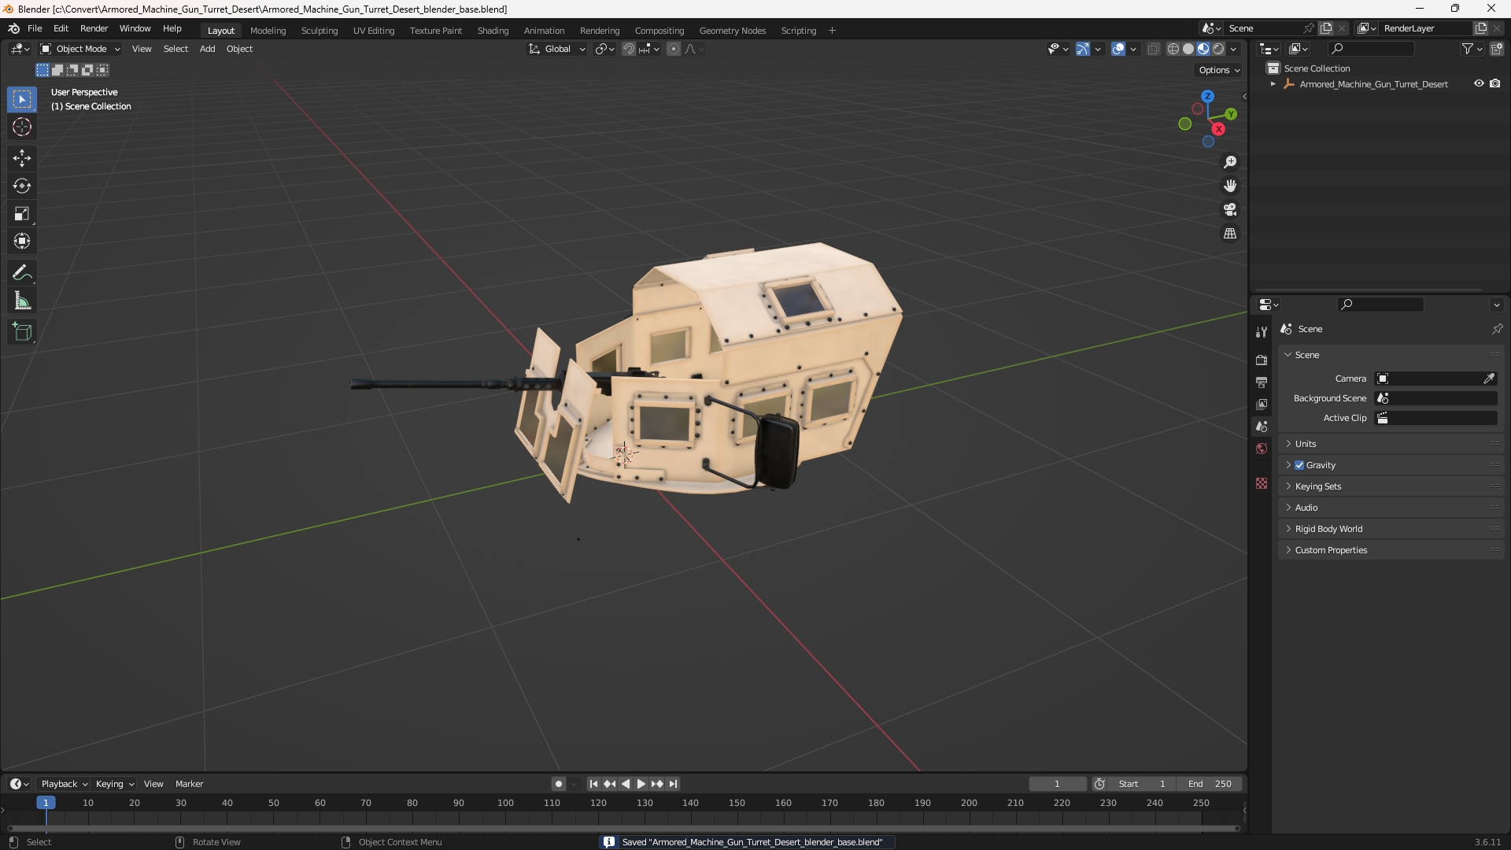The width and height of the screenshot is (1511, 850).
Task: Toggle auto keying record button
Action: pyautogui.click(x=559, y=784)
